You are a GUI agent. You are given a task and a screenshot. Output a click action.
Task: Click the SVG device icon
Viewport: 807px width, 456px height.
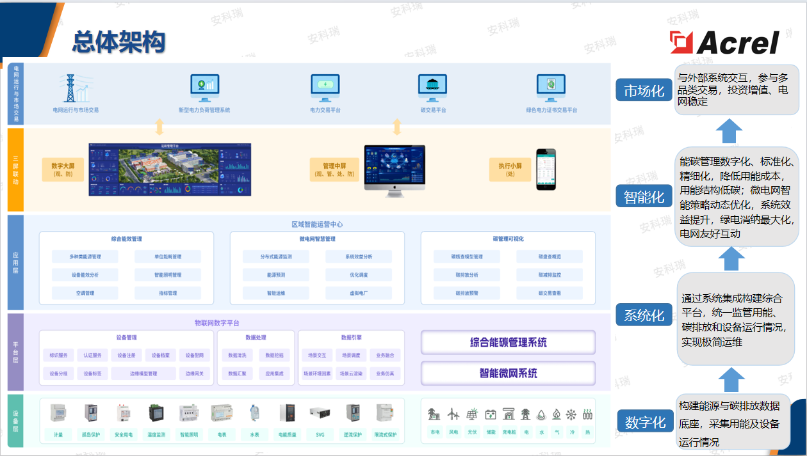[x=320, y=413]
